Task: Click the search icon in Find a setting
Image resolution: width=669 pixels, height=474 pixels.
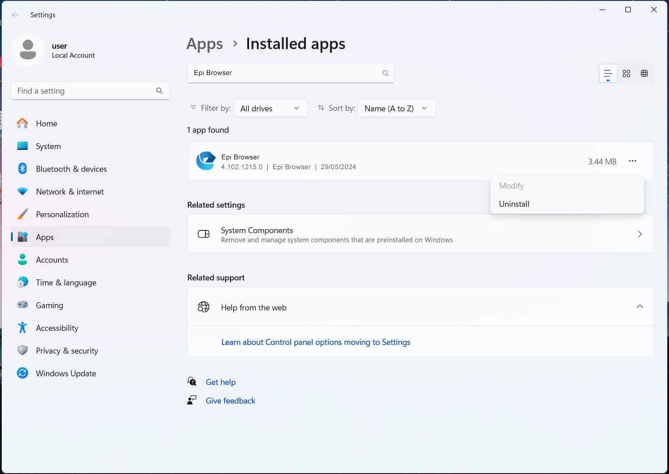Action: (159, 91)
